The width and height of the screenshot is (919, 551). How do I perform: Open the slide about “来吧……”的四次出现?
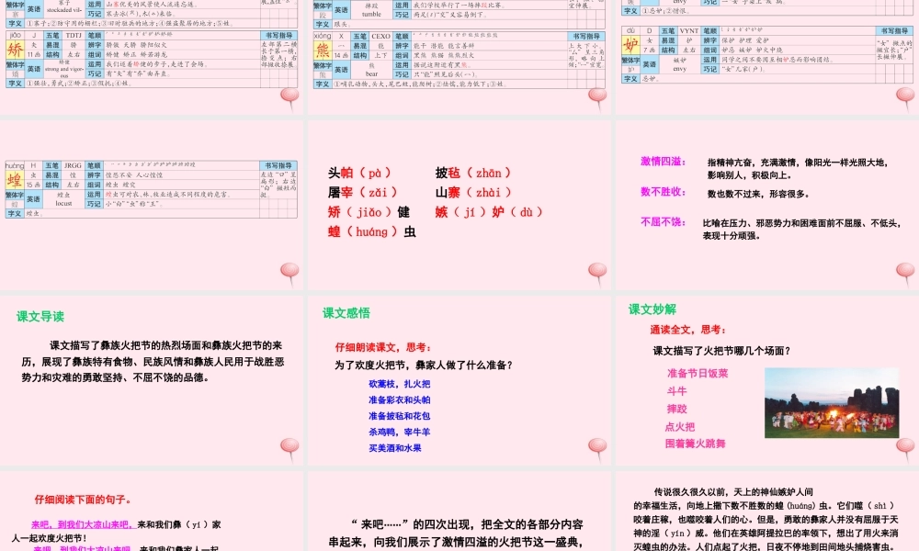[x=459, y=512]
